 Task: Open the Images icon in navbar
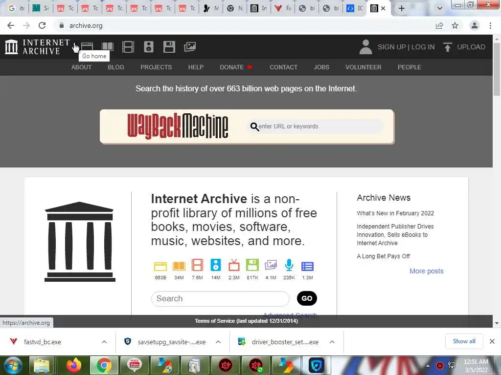(190, 46)
